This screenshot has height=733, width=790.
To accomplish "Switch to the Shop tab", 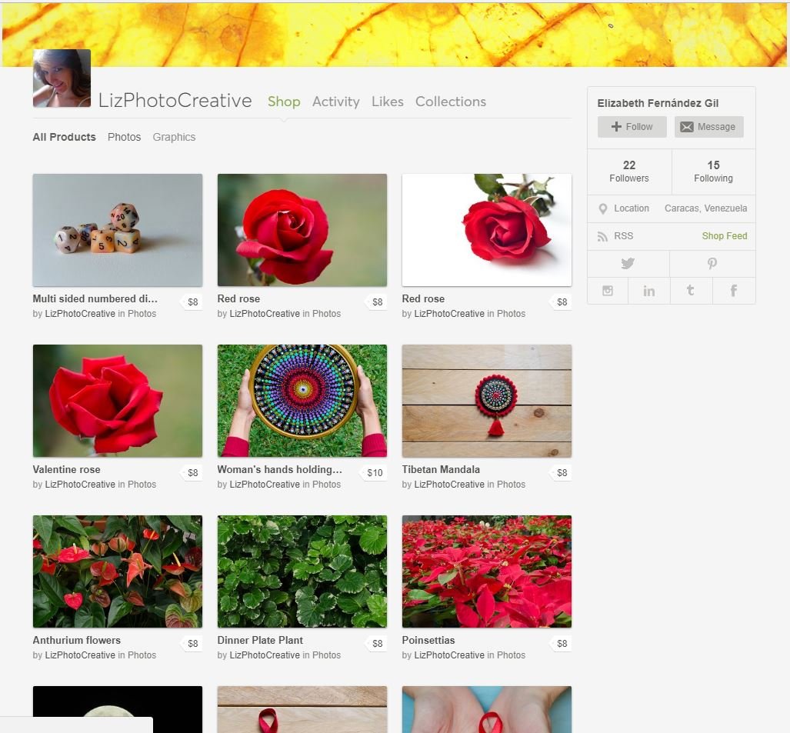I will tap(284, 102).
